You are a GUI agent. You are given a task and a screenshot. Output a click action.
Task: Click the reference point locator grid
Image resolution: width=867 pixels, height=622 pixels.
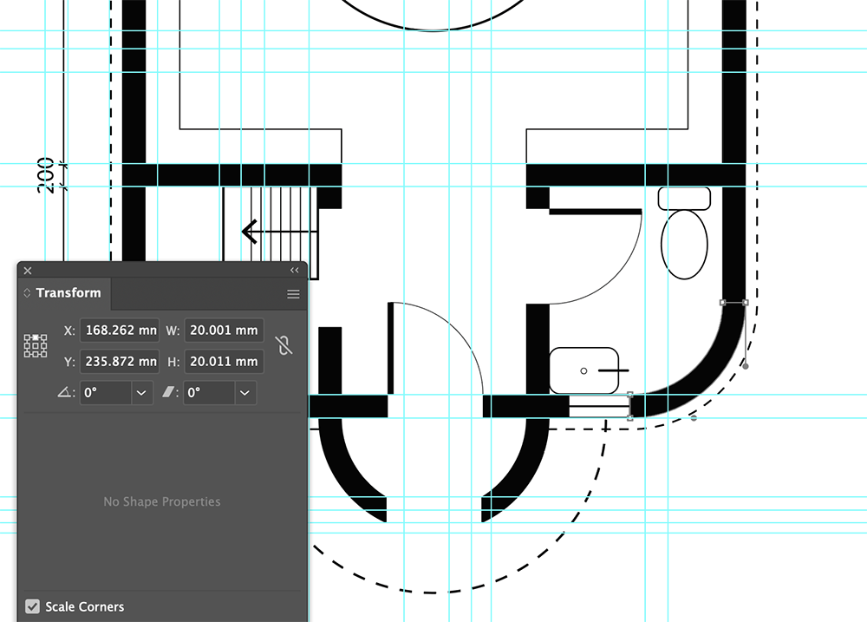36,345
